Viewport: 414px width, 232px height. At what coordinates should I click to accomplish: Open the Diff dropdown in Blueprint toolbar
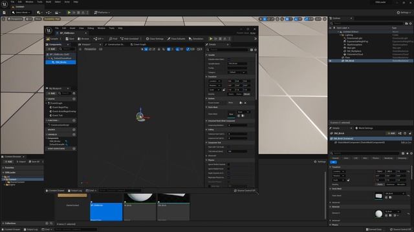coord(98,39)
